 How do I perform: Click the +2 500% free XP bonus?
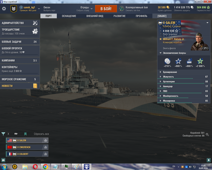200,61
